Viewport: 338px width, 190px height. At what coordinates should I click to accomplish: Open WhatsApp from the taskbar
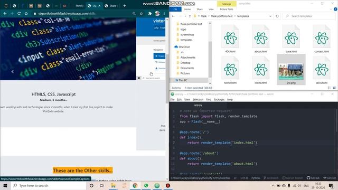point(146,185)
